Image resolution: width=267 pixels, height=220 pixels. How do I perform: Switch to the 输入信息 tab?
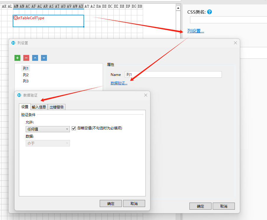(x=39, y=107)
